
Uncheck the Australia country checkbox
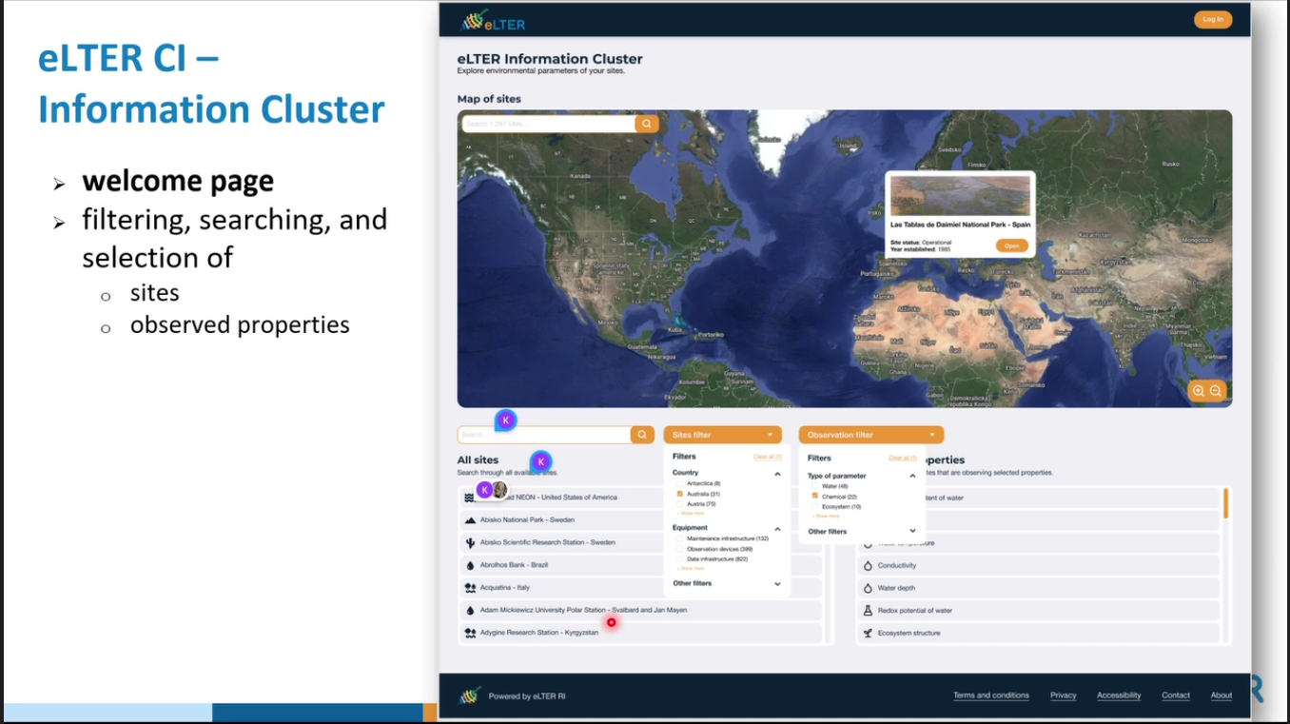coord(680,494)
